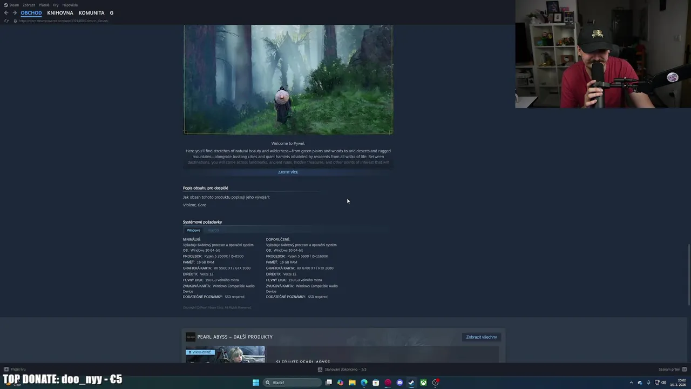Click the 'Ryzen 5 5600 / i5-11600K' text
The width and height of the screenshot is (691, 389).
(308, 256)
